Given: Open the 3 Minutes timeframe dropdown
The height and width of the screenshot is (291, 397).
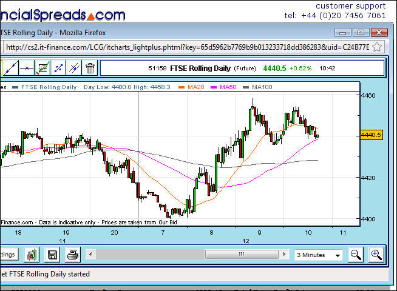Looking at the screenshot, I should pos(319,255).
